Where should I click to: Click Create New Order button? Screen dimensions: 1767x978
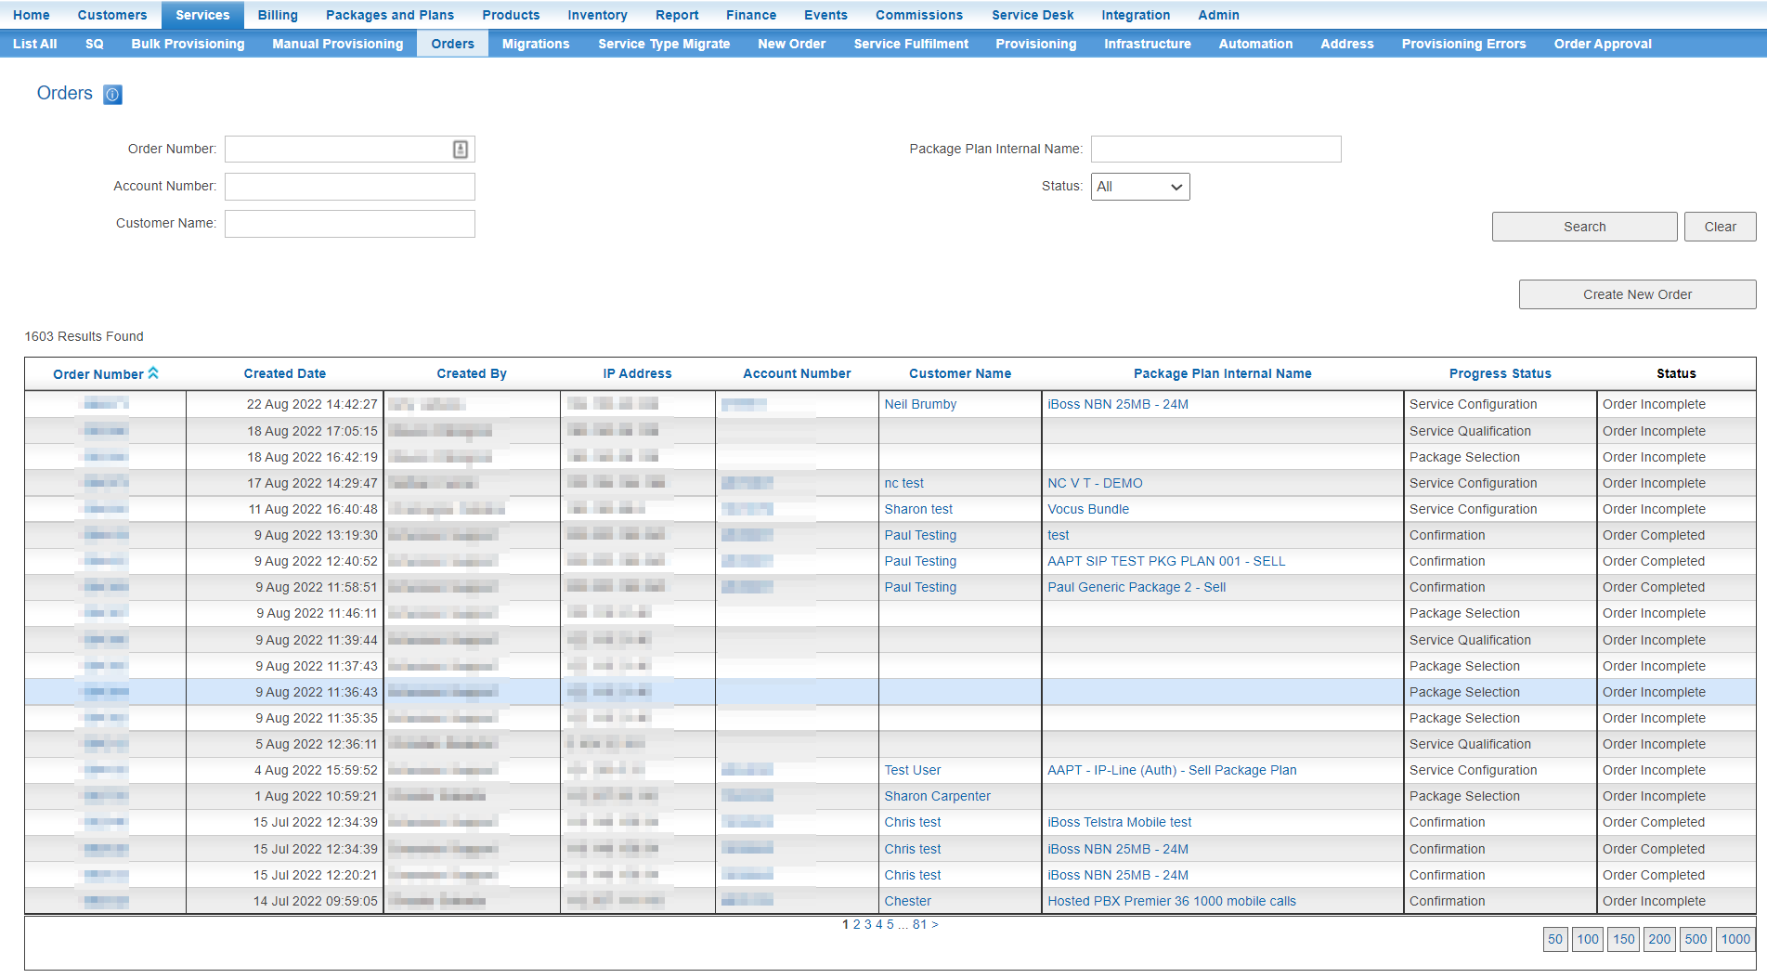pyautogui.click(x=1637, y=294)
